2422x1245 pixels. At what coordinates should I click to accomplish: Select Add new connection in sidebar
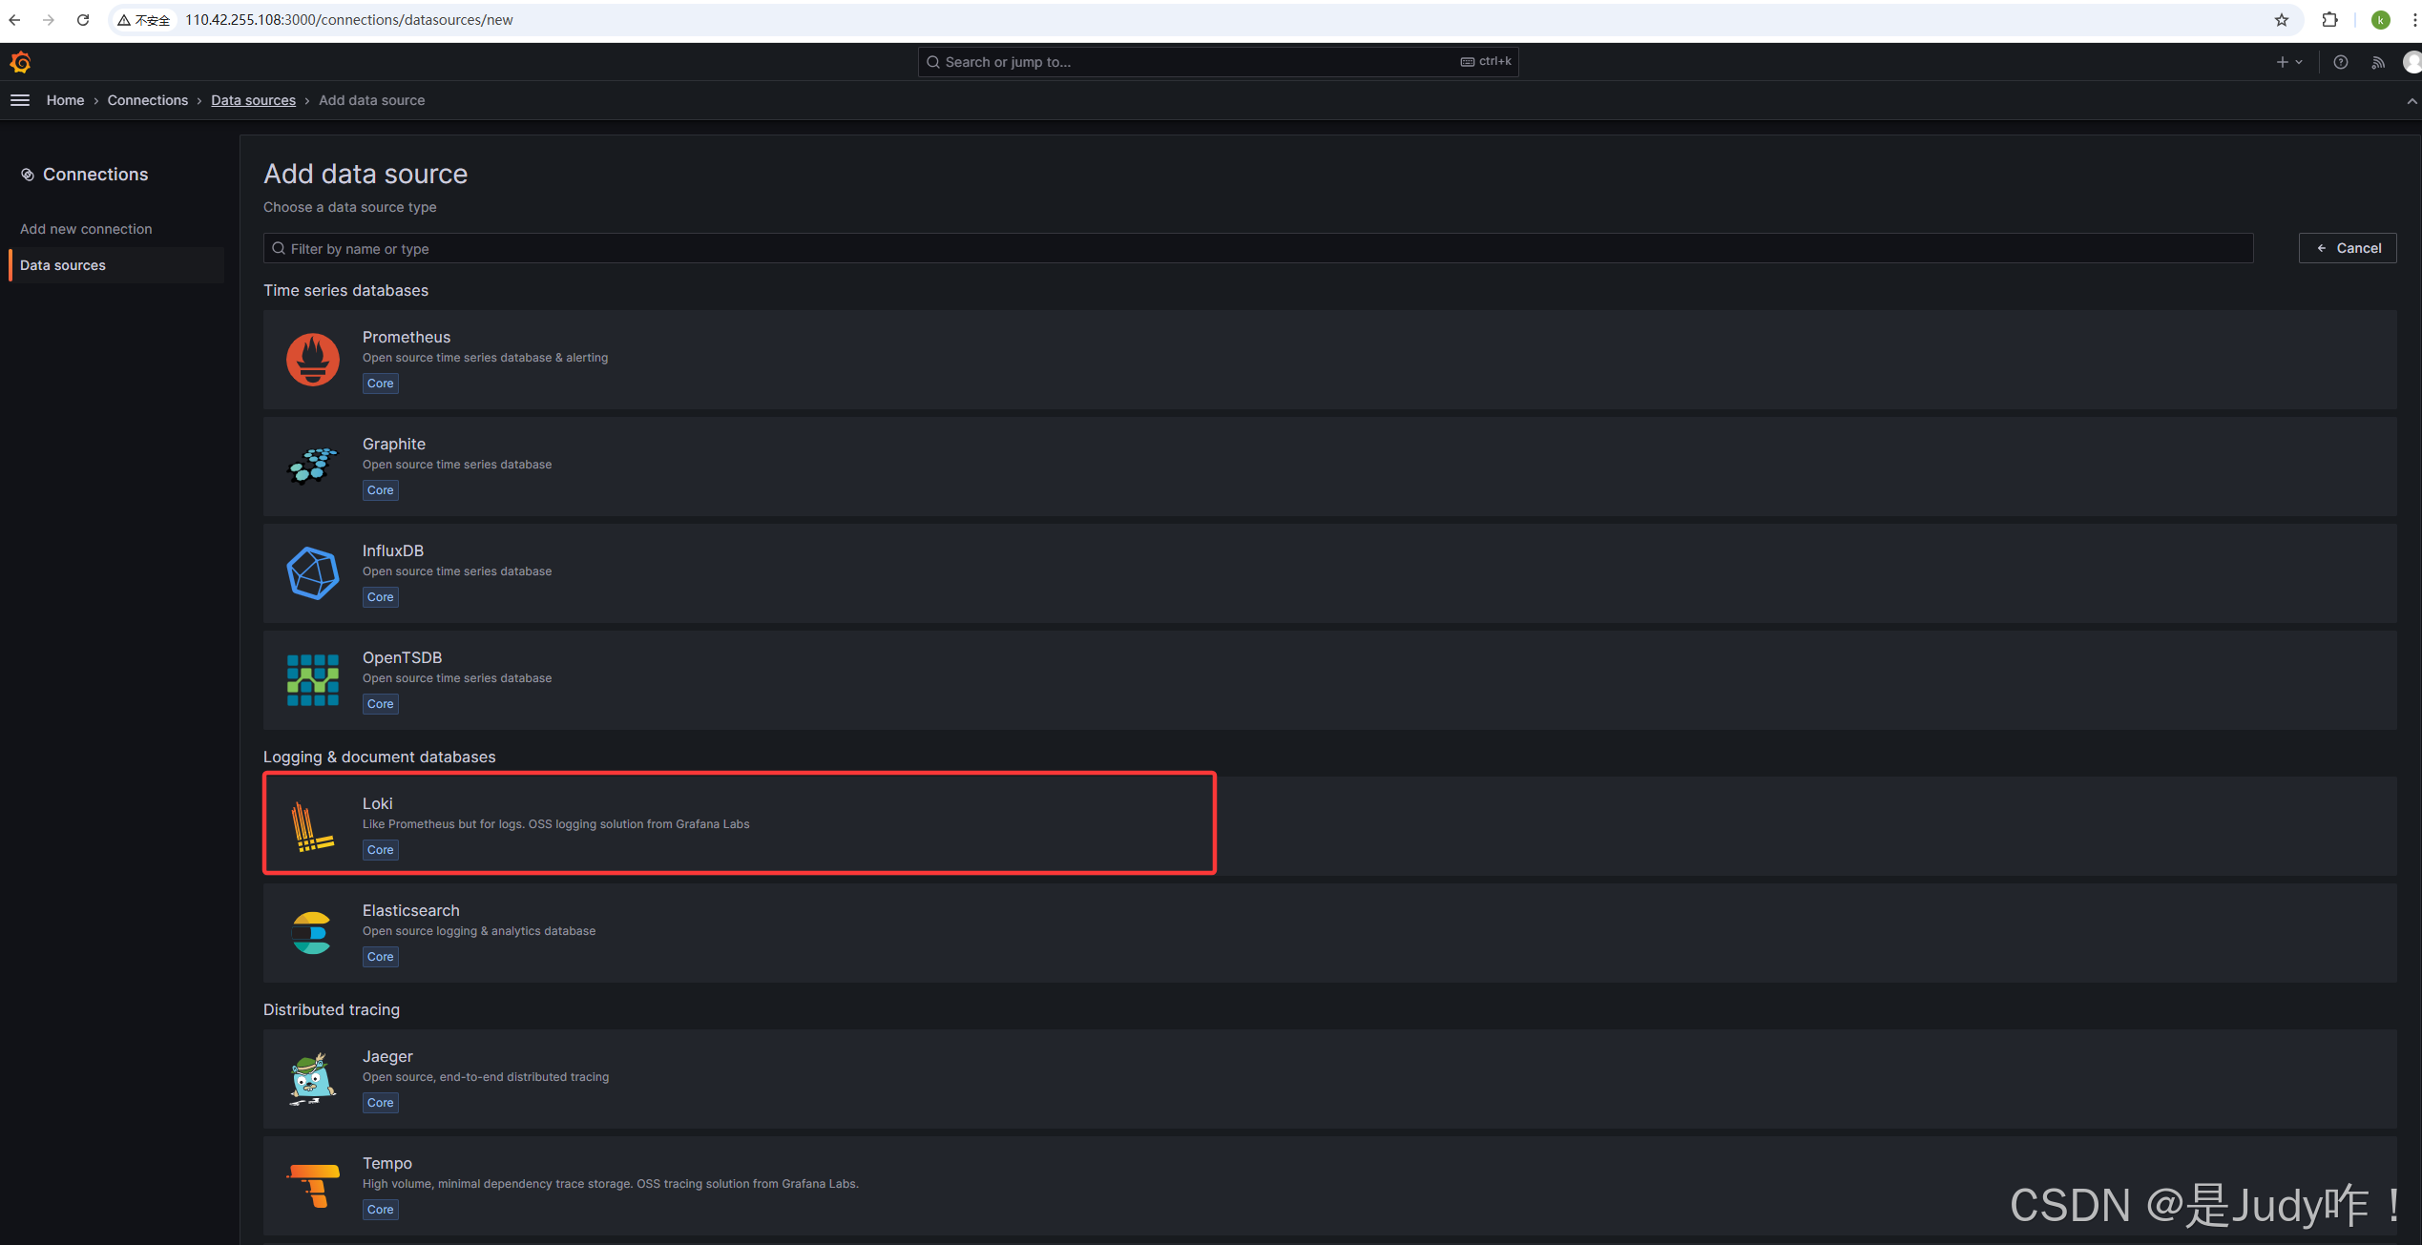click(86, 229)
